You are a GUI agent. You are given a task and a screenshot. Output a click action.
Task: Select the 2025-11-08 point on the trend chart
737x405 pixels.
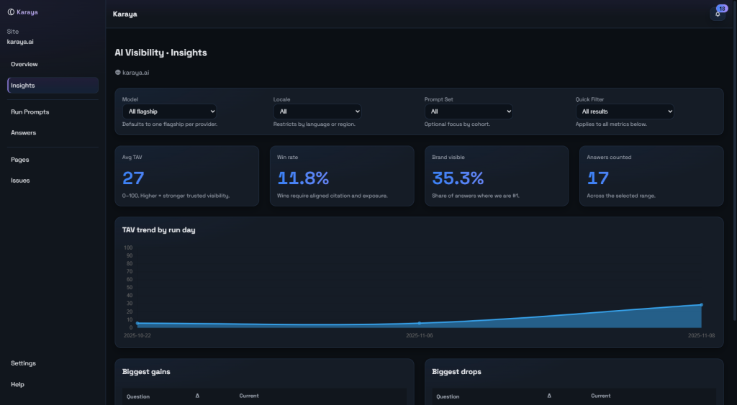point(701,305)
